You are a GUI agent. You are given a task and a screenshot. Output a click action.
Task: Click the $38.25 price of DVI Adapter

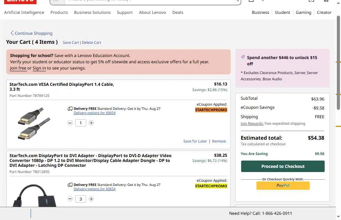[221, 155]
